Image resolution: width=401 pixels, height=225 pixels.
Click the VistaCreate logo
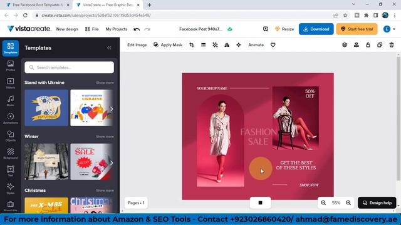[x=29, y=29]
